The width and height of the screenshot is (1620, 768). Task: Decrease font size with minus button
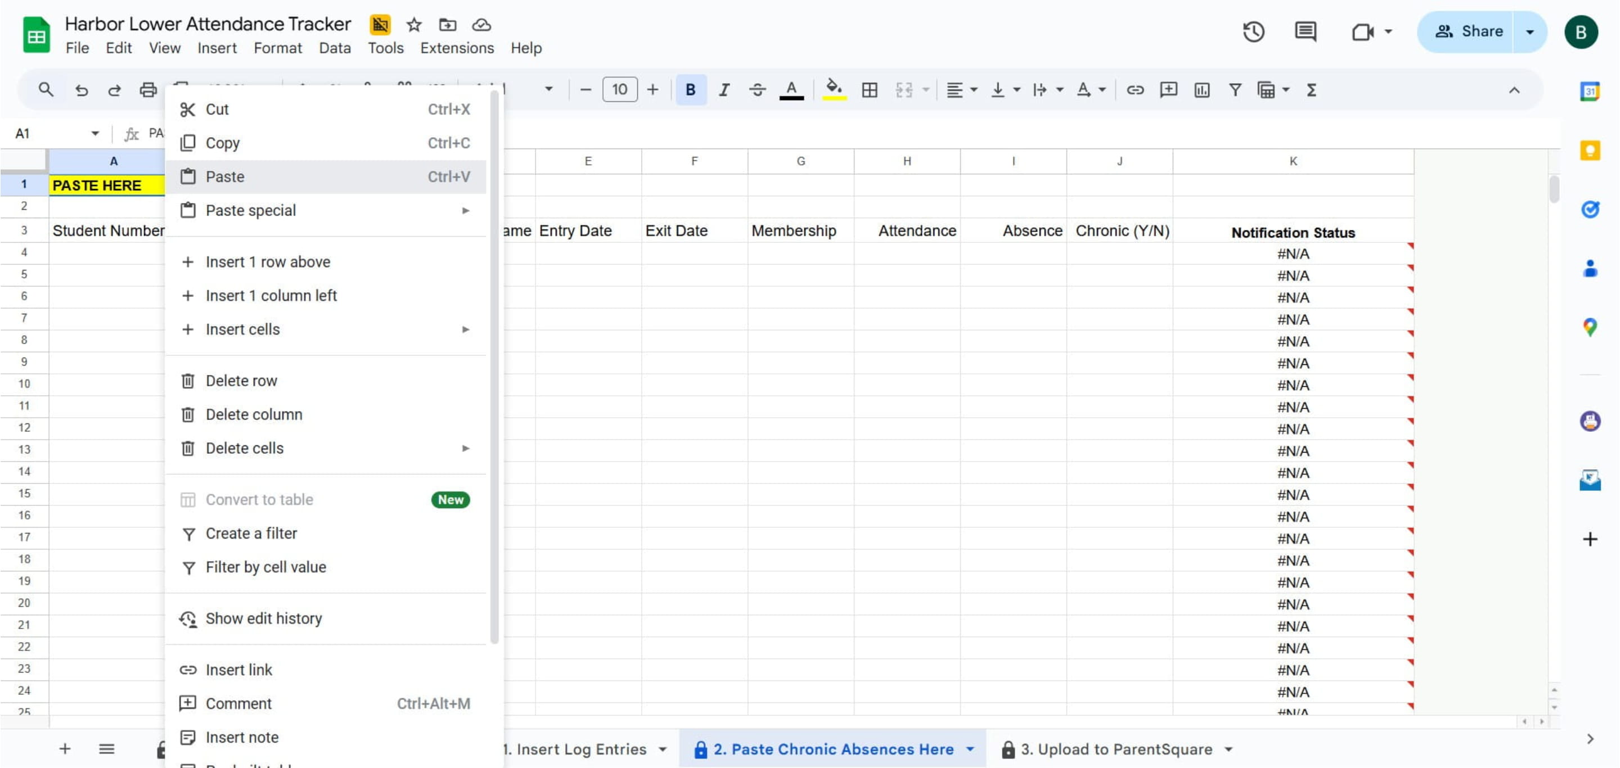(585, 90)
